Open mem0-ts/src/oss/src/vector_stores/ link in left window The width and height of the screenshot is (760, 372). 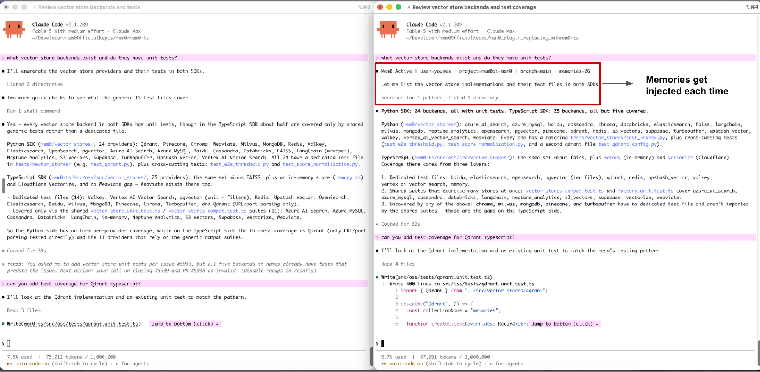(x=99, y=177)
